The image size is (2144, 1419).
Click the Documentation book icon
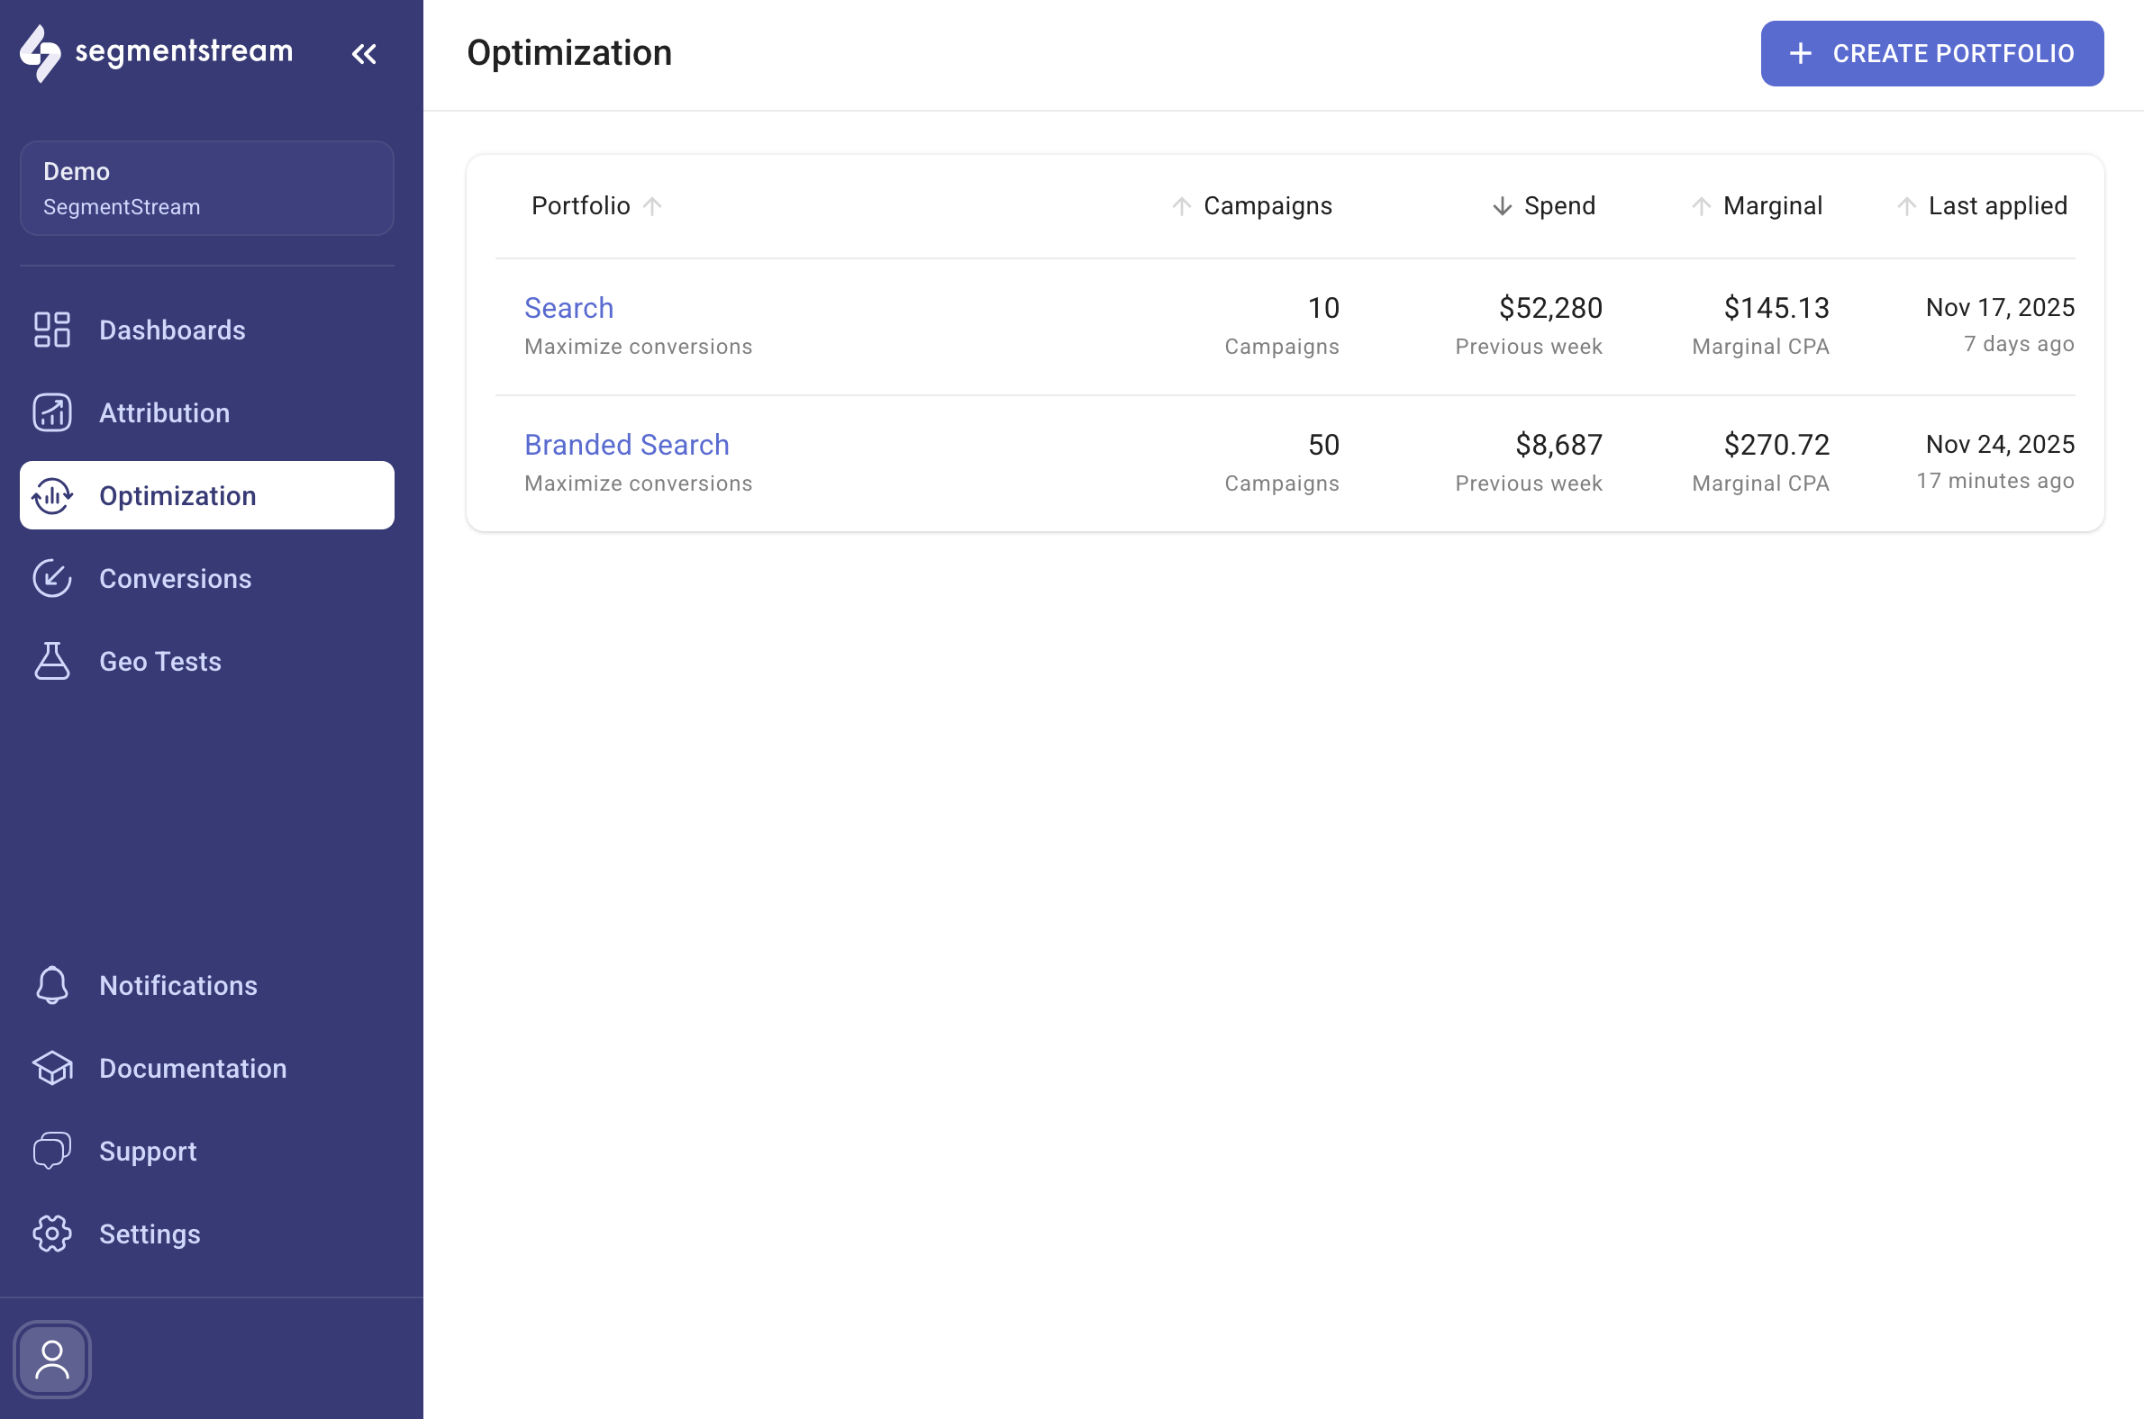coord(51,1068)
